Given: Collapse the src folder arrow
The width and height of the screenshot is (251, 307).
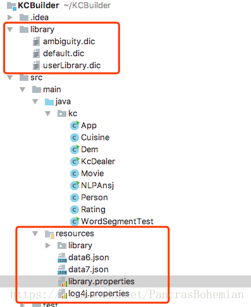Looking at the screenshot, I should (x=9, y=78).
